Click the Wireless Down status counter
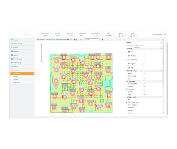Image resolution: width=177 pixels, height=149 pixels. click(x=96, y=34)
